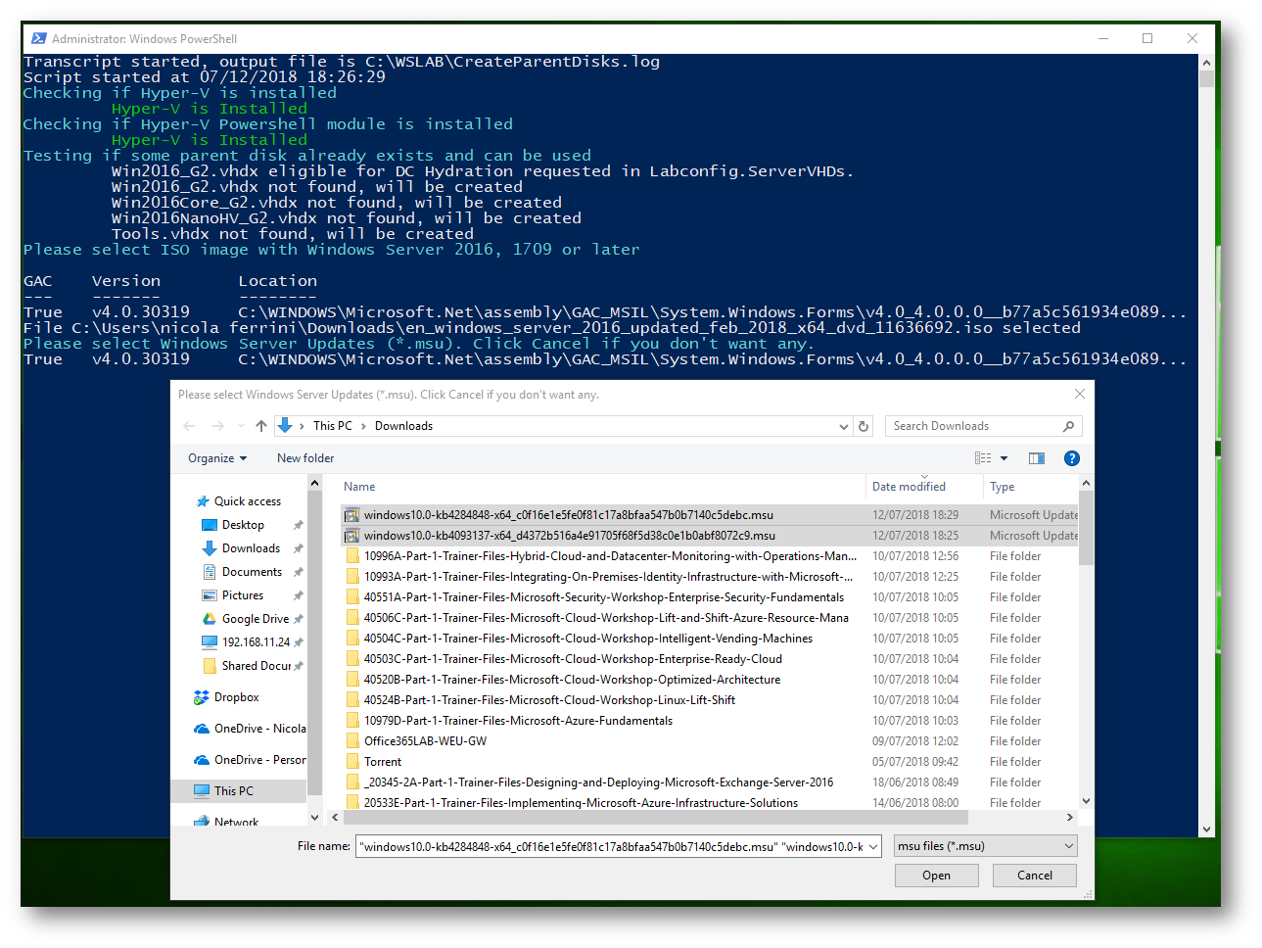The width and height of the screenshot is (1262, 948).
Task: Go up one folder level arrow
Action: (x=261, y=426)
